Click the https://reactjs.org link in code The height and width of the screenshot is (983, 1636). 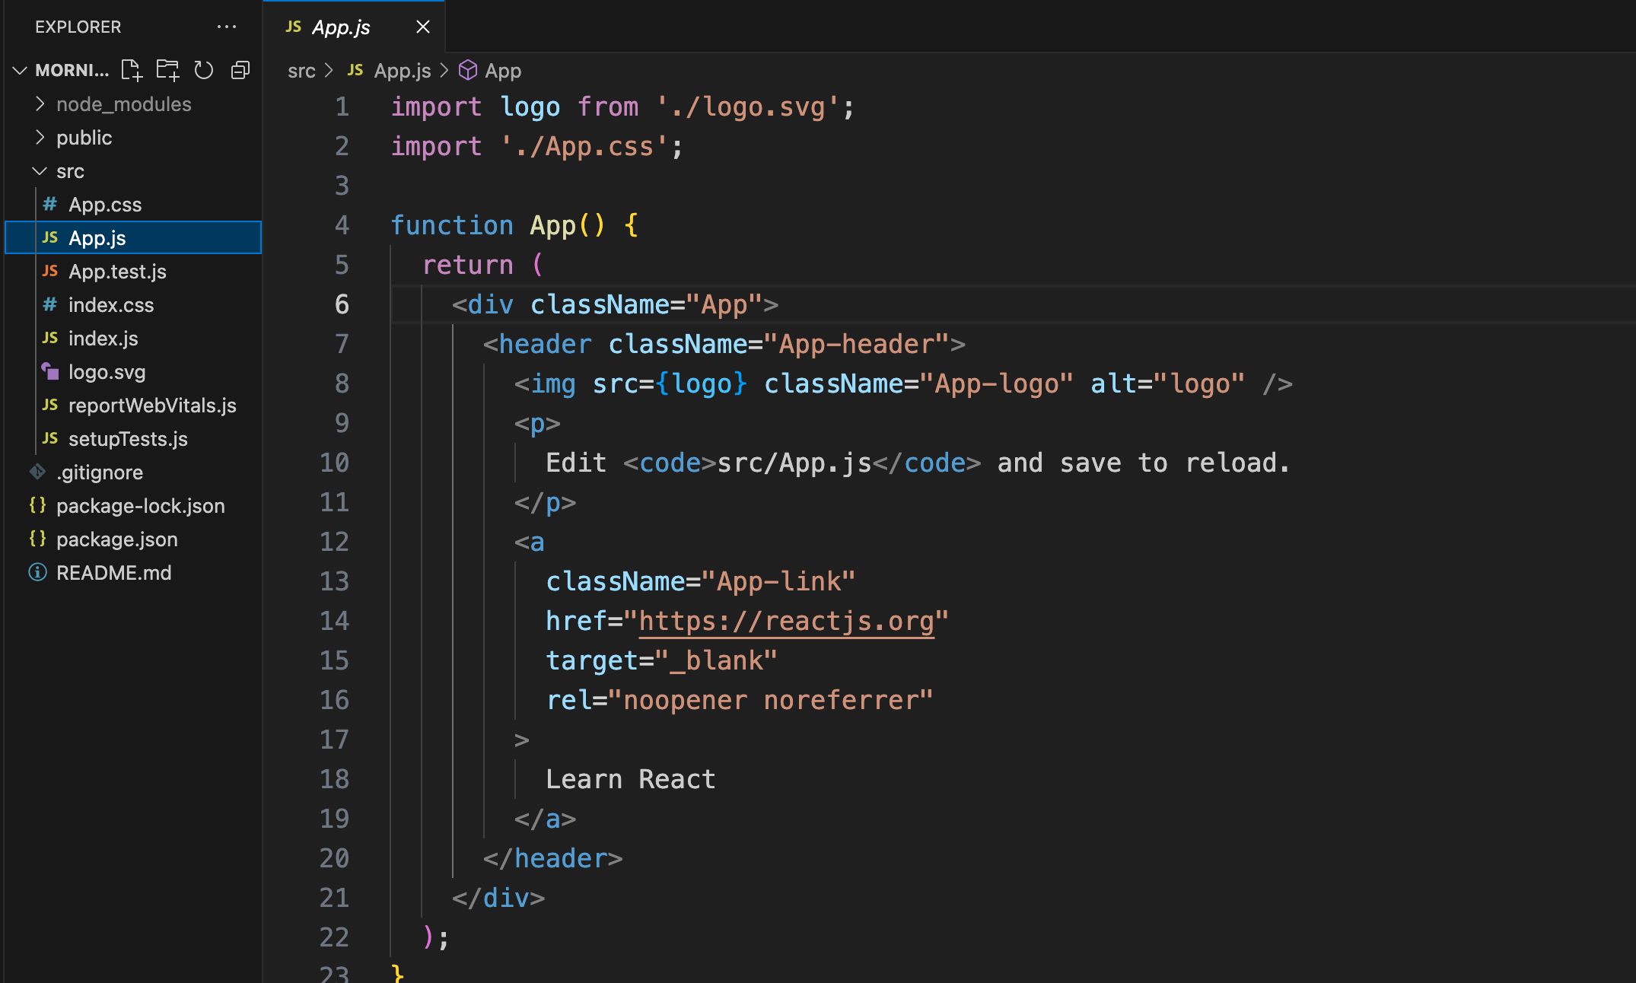pyautogui.click(x=786, y=622)
